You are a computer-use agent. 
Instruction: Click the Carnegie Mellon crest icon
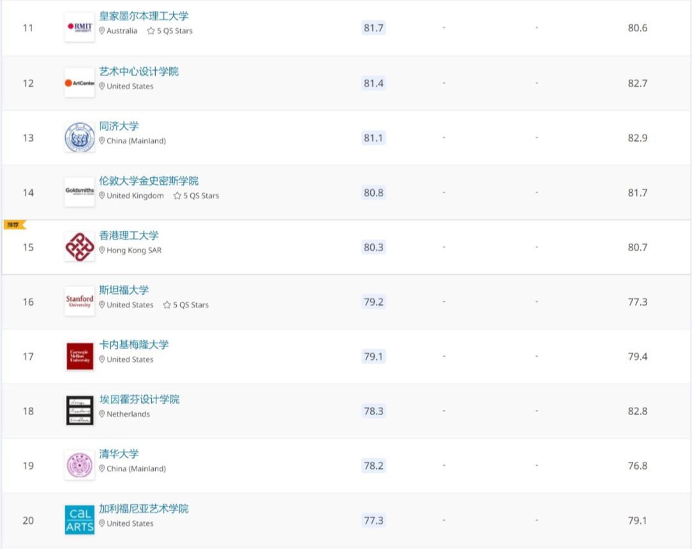79,355
